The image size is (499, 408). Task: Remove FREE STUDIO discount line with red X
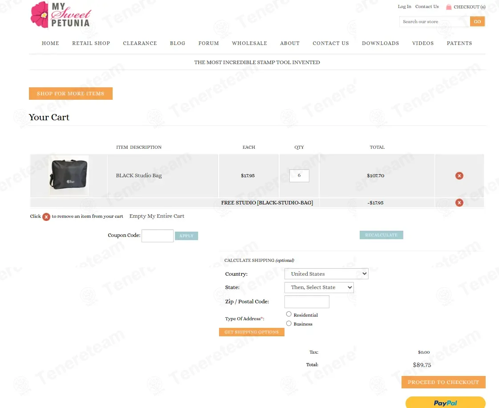pyautogui.click(x=459, y=203)
